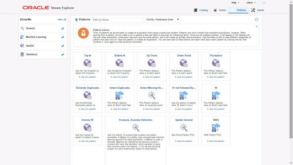Click Use this pattern under Bottom N

120,77
